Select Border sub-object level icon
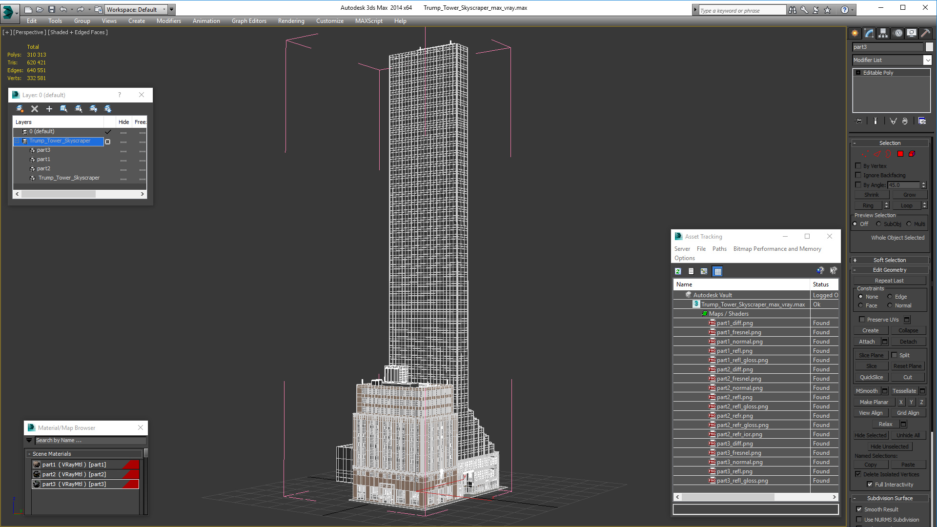Screen dimensions: 937x527 coord(889,154)
